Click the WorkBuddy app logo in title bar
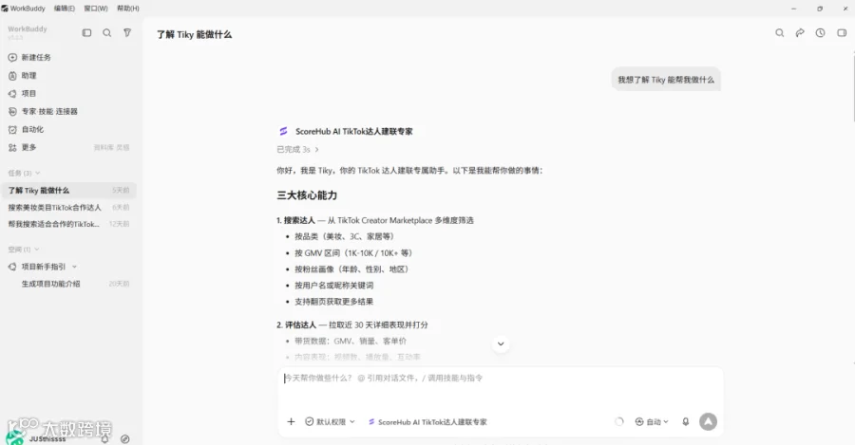The image size is (855, 445). click(5, 9)
